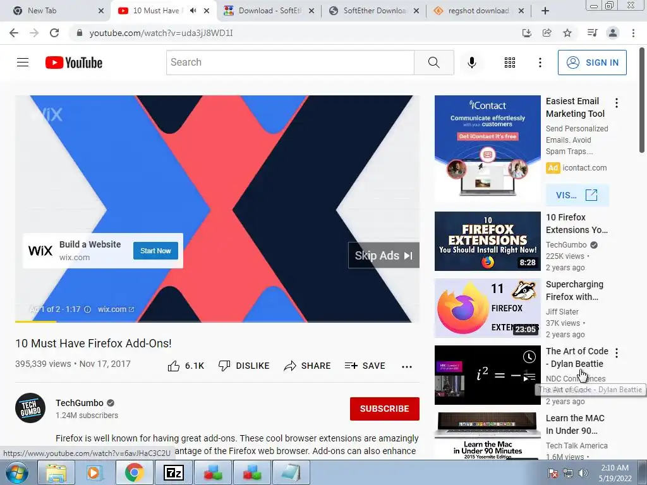Subscribe to TechGumbo

point(385,409)
